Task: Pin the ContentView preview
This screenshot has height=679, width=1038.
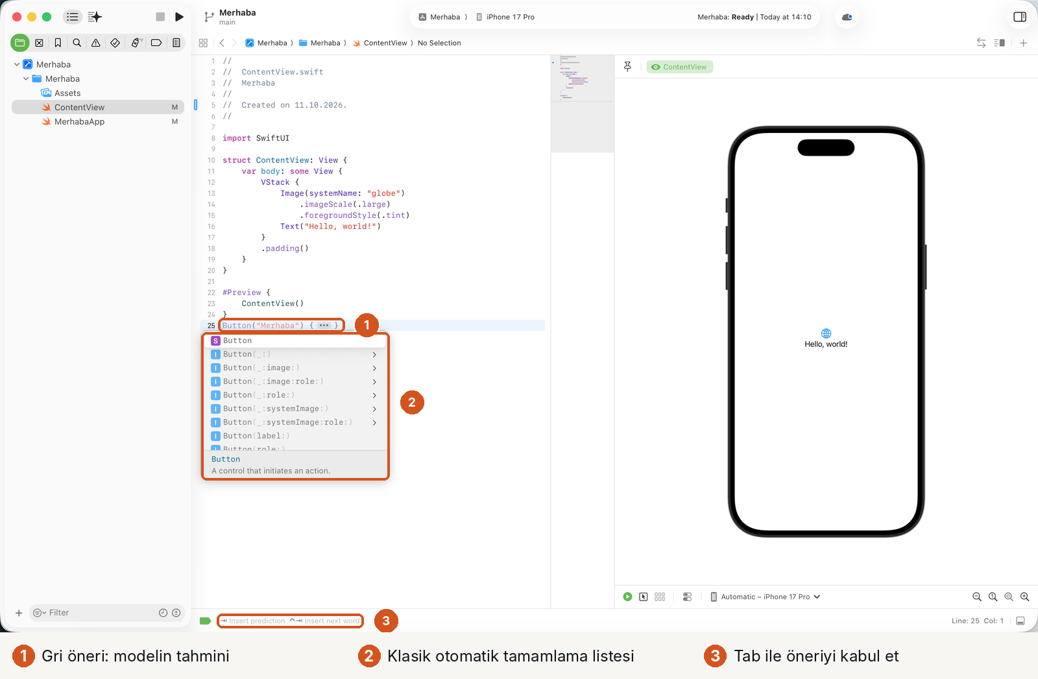Action: 627,67
